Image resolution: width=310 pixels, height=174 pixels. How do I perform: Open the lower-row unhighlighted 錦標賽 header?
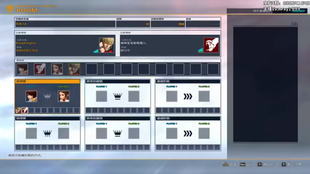(47, 118)
